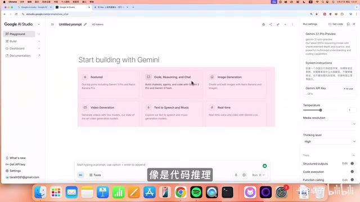Open App Store from the Dock
This screenshot has height=202, width=360.
[x=150, y=192]
